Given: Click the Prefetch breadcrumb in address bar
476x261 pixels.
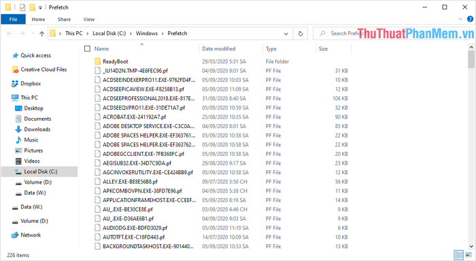Looking at the screenshot, I should pos(177,33).
